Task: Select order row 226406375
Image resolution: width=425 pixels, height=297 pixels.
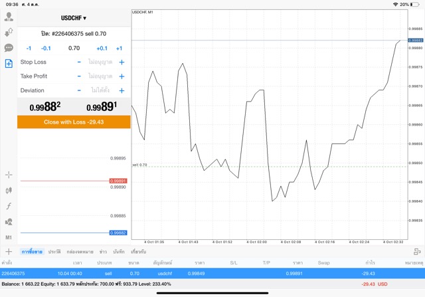Action: [x=212, y=273]
